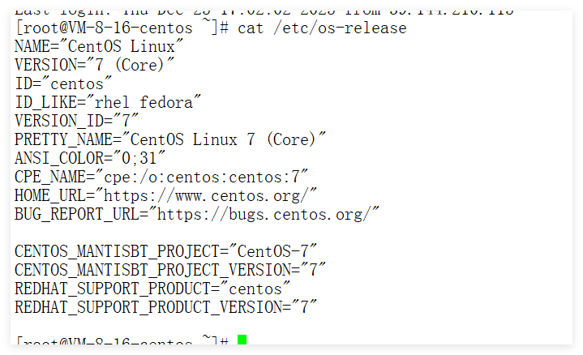Image resolution: width=583 pixels, height=355 pixels.
Task: Click the [root@VM-8-16-centos ~]# prompt before cat
Action: pos(122,28)
